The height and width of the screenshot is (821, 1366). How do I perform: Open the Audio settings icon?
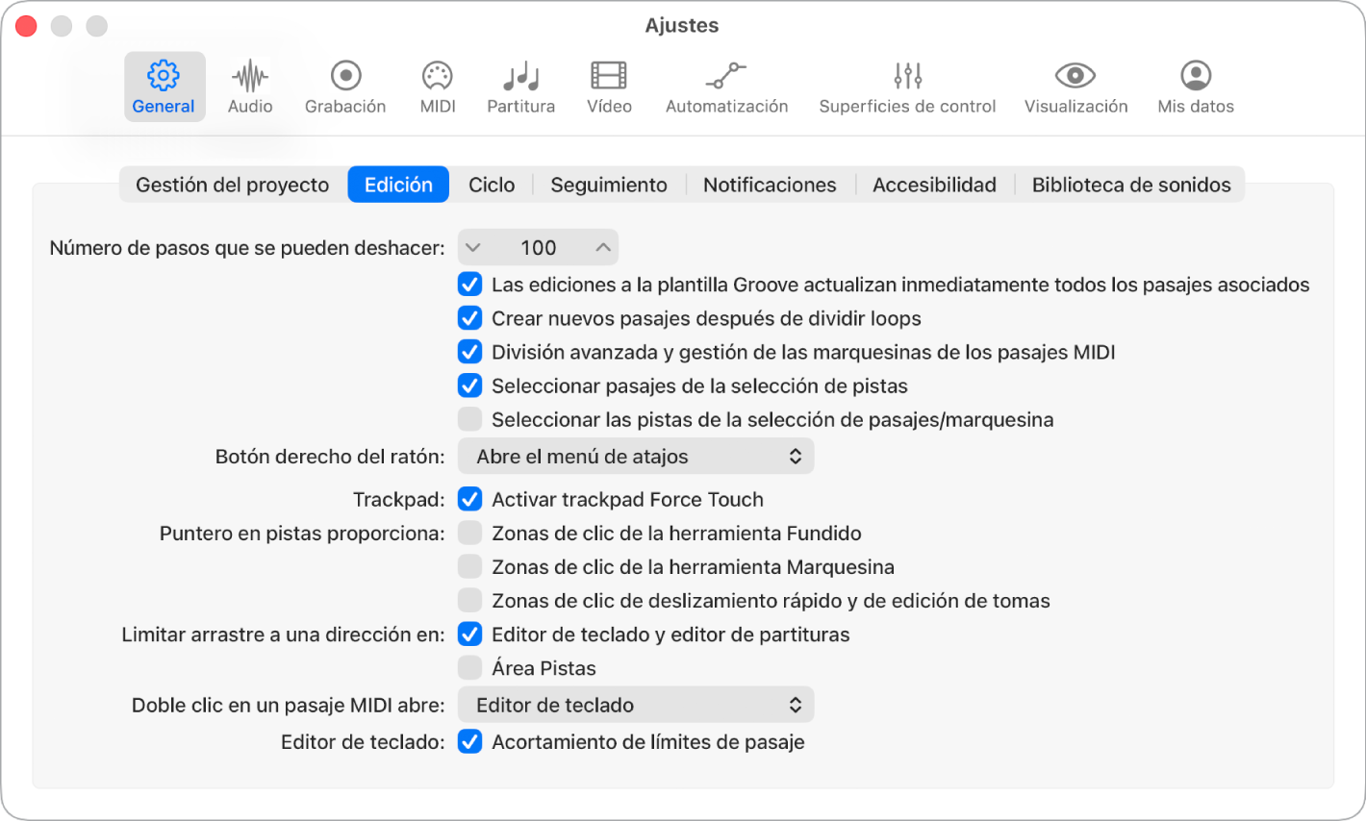[x=249, y=86]
